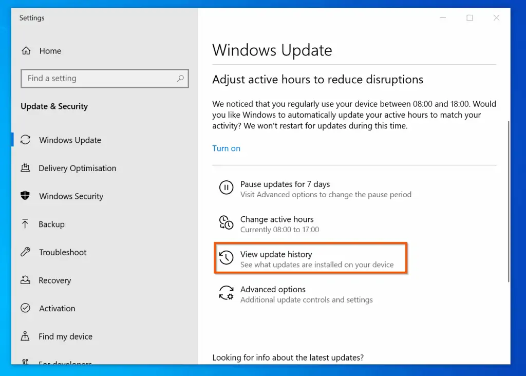Click the Recovery icon in sidebar
The height and width of the screenshot is (376, 526).
click(x=25, y=280)
